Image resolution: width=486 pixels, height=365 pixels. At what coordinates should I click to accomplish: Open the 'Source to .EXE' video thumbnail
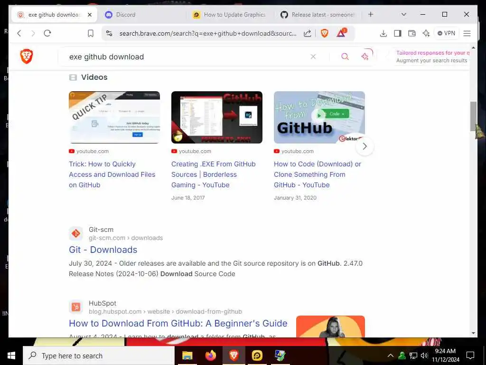coord(216,117)
